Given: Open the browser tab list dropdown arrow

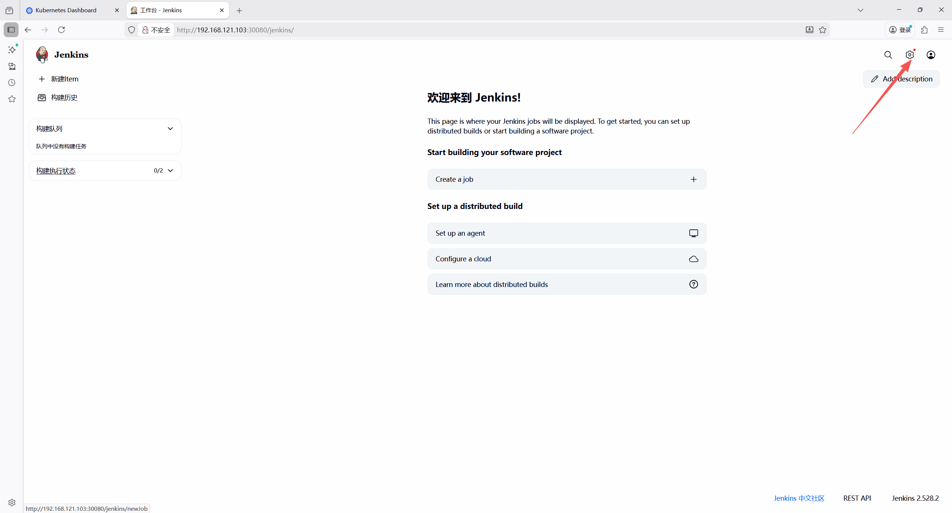Looking at the screenshot, I should [860, 10].
